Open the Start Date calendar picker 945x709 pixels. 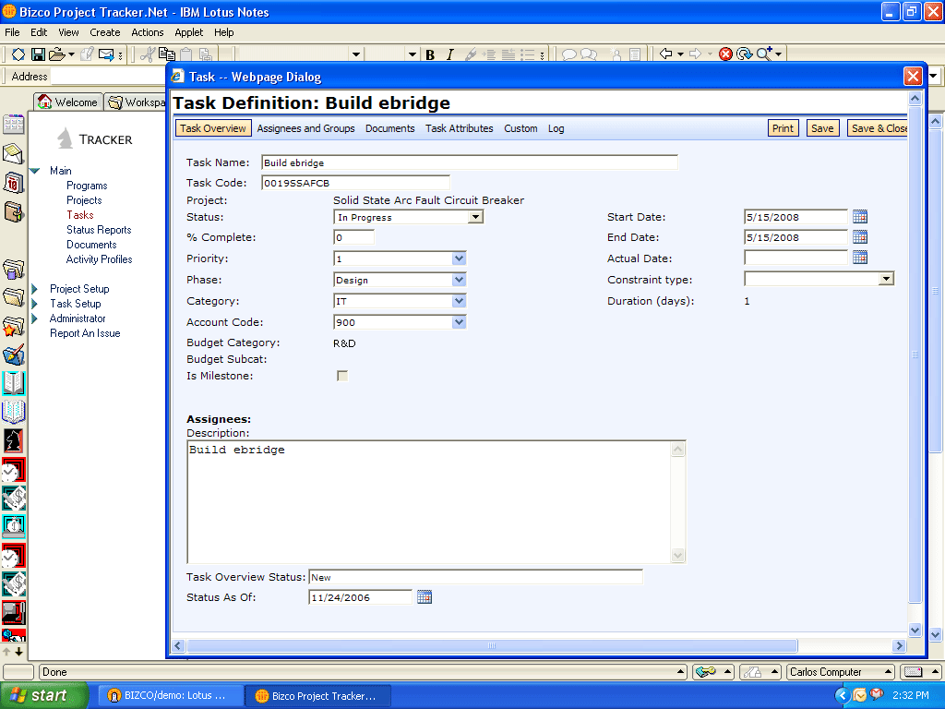coord(859,216)
